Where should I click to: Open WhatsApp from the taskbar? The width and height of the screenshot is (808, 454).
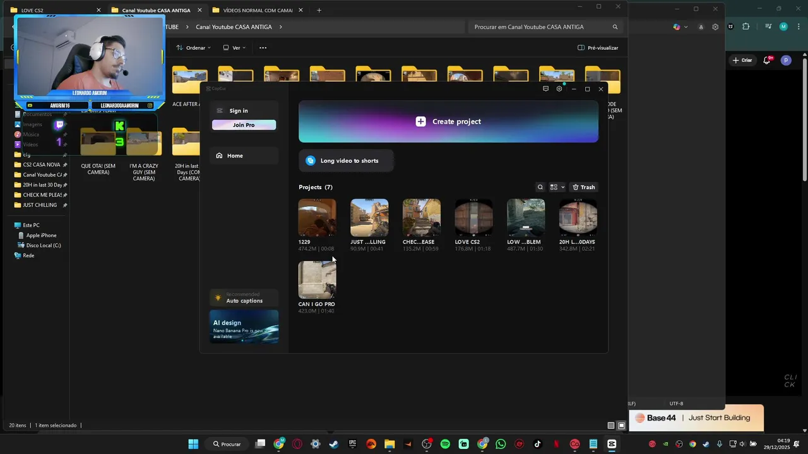[x=501, y=444]
